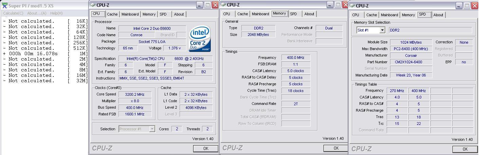Close the first CPU-Z window
479x155 pixels.
[x=215, y=5]
